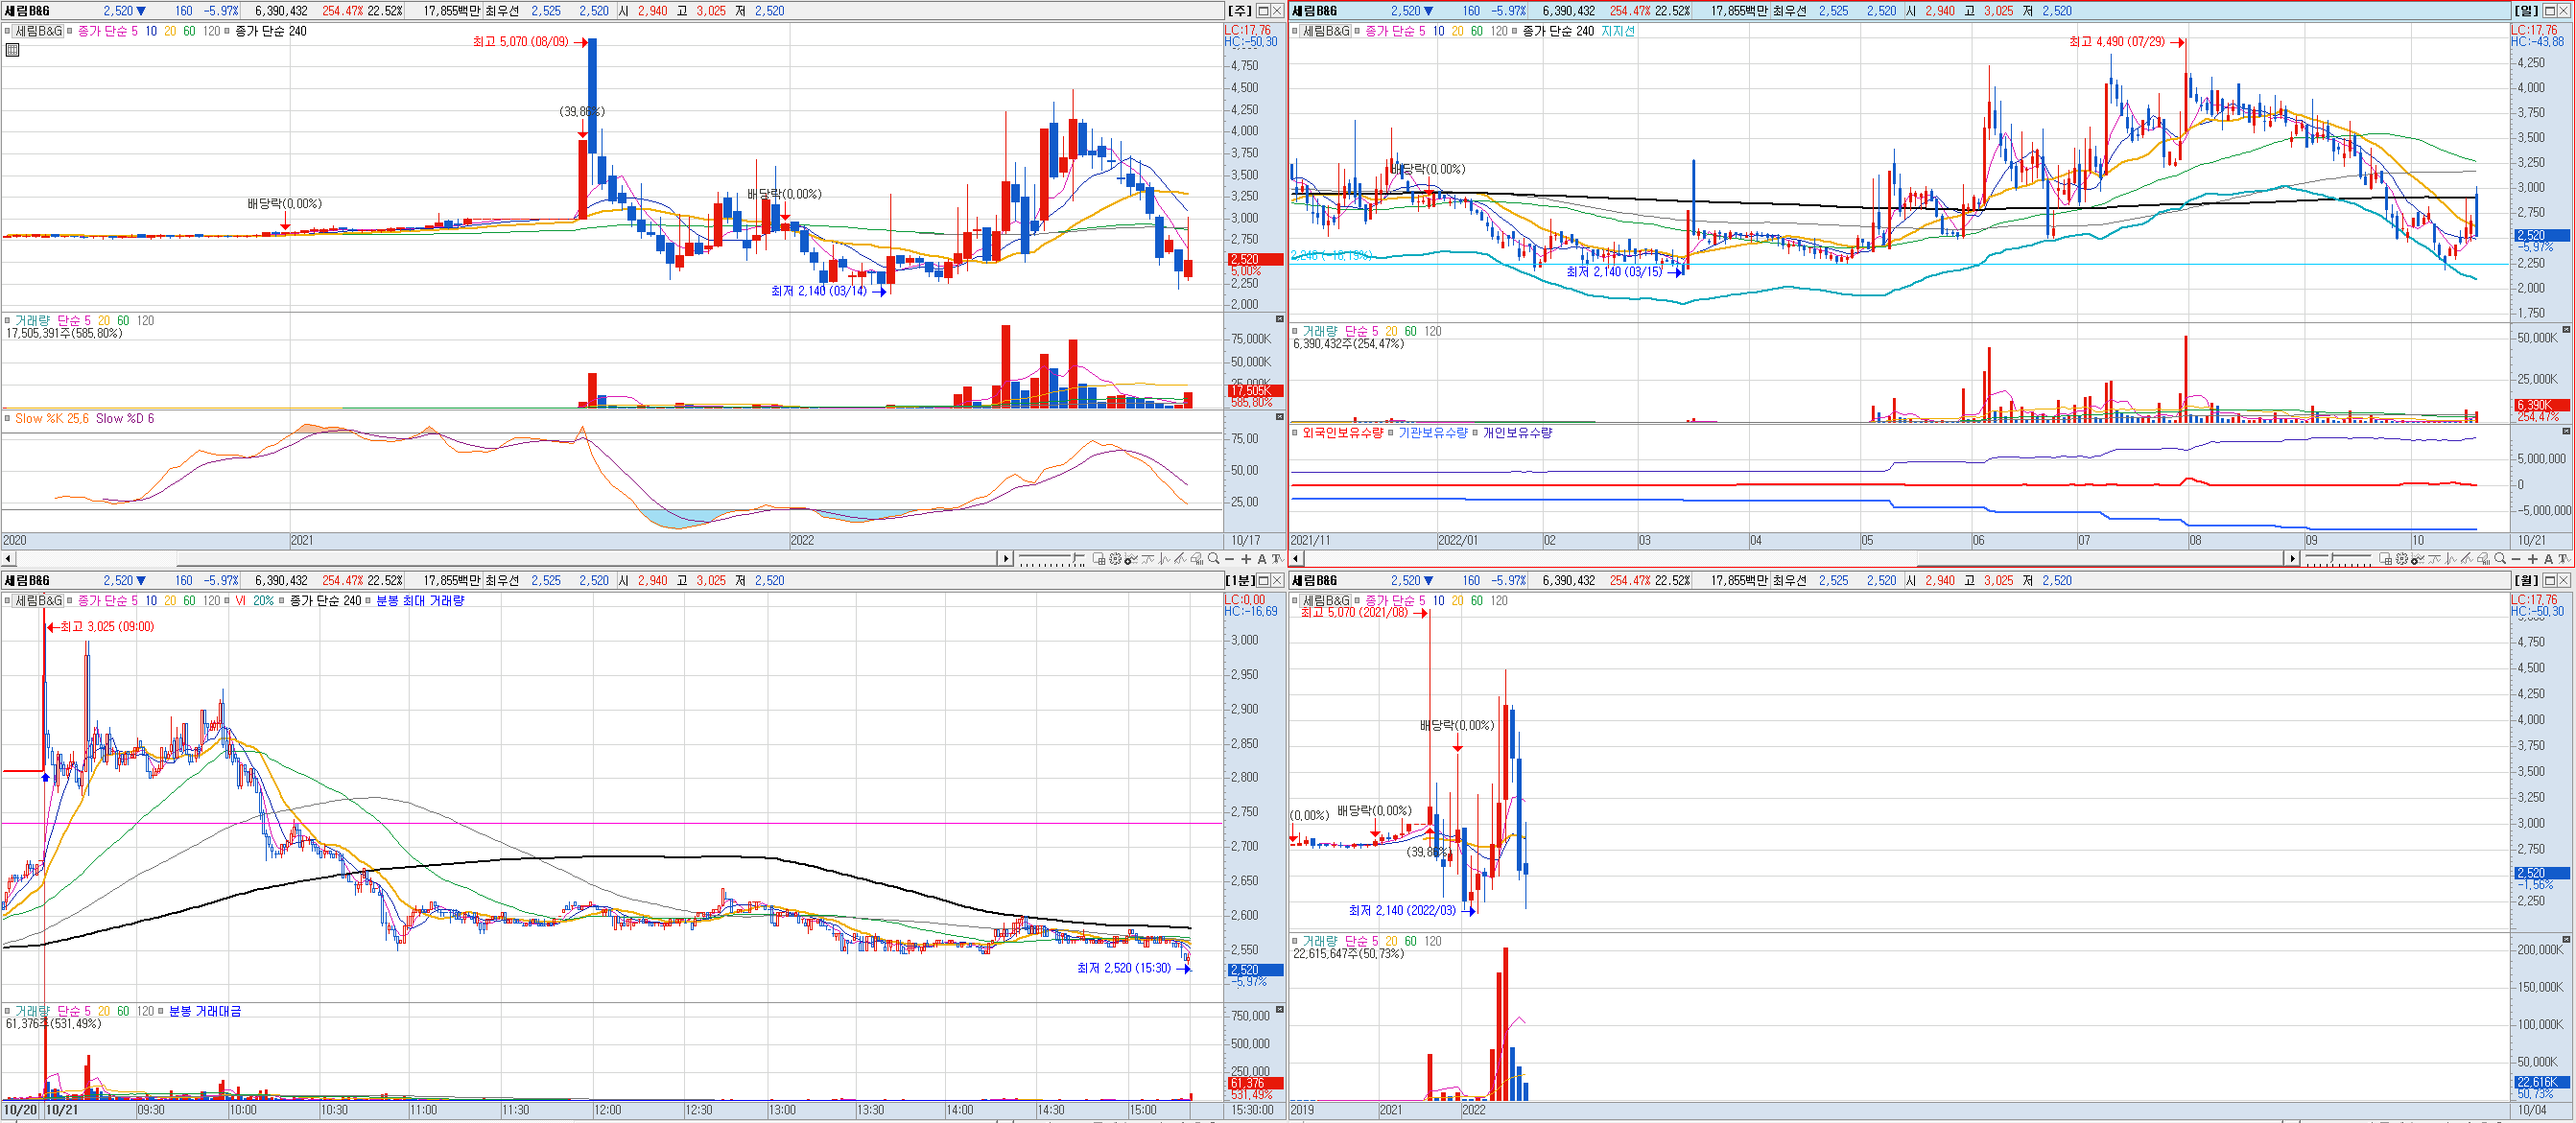The image size is (2576, 1123).
Task: Click the magnifier icon on weekly chart toolbar
Action: coord(1214,559)
